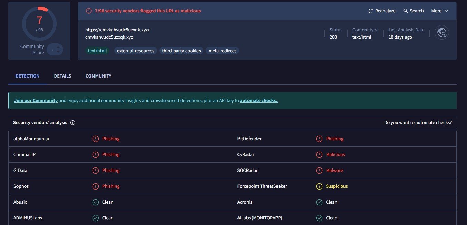The height and width of the screenshot is (225, 467).
Task: Click the Reanalyze refresh icon
Action: pos(371,11)
